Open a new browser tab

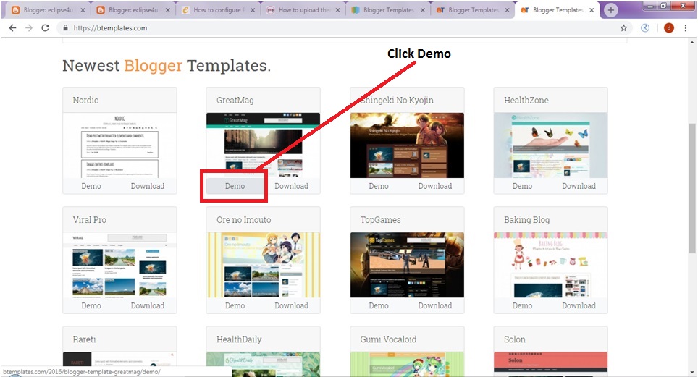pos(611,10)
